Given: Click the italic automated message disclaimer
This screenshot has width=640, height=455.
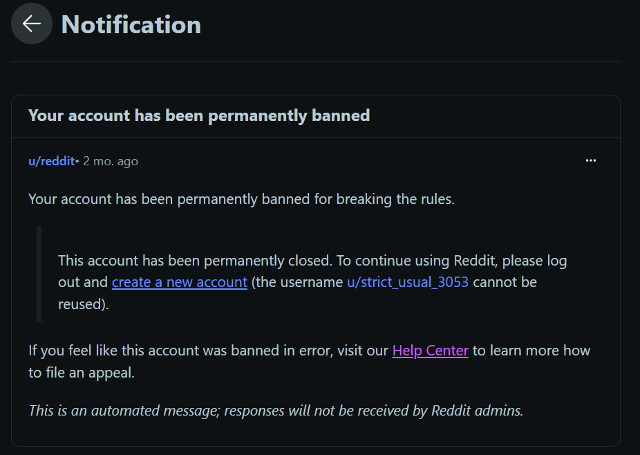Looking at the screenshot, I should pos(275,410).
